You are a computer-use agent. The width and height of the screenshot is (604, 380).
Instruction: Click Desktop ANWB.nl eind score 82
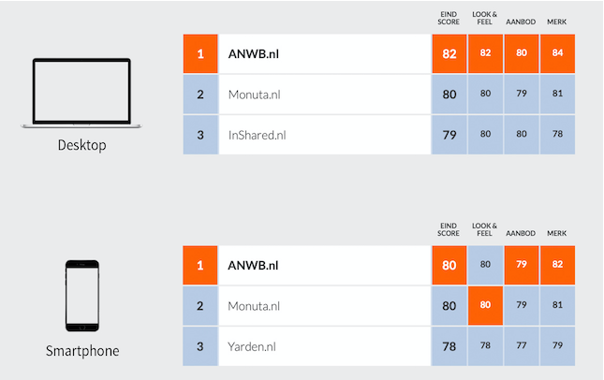pos(449,53)
